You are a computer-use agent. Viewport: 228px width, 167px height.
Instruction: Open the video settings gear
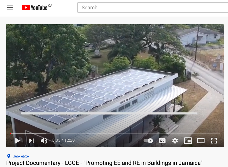pos(175,141)
